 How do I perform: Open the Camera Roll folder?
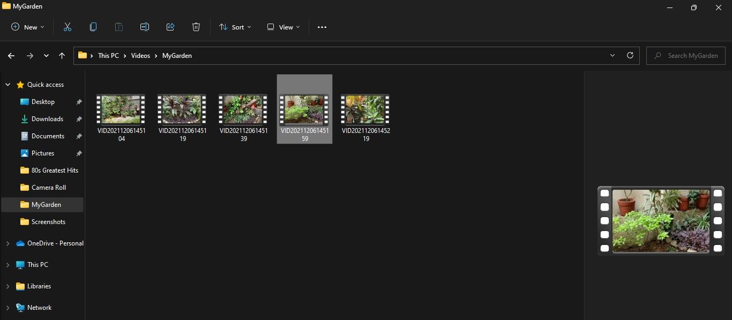point(48,188)
